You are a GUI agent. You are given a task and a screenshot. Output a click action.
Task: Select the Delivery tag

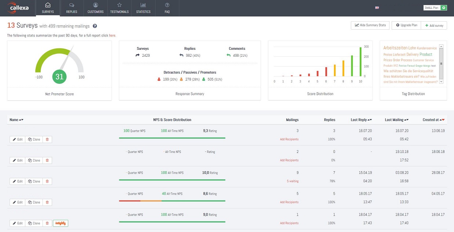413,54
